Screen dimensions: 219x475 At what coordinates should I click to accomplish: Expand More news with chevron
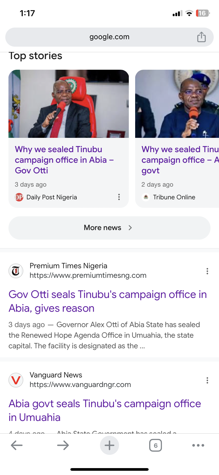(x=109, y=228)
